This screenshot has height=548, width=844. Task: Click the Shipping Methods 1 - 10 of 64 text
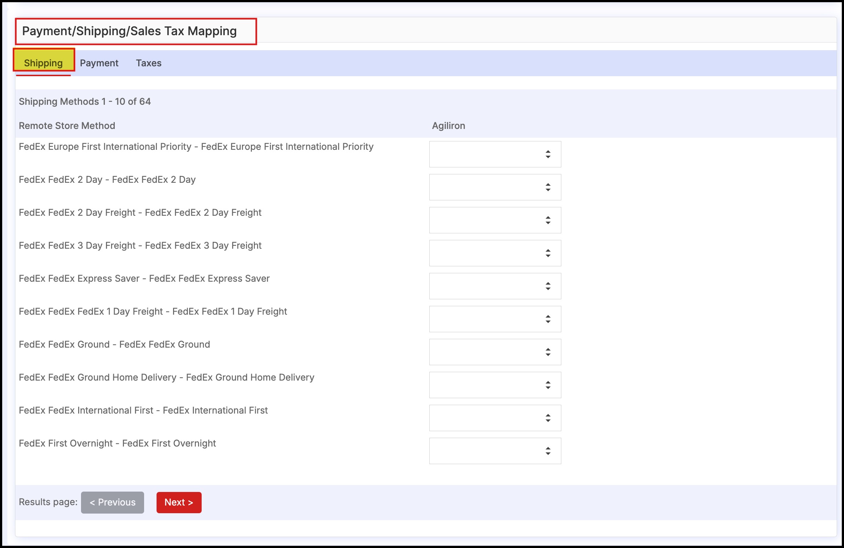pos(85,101)
